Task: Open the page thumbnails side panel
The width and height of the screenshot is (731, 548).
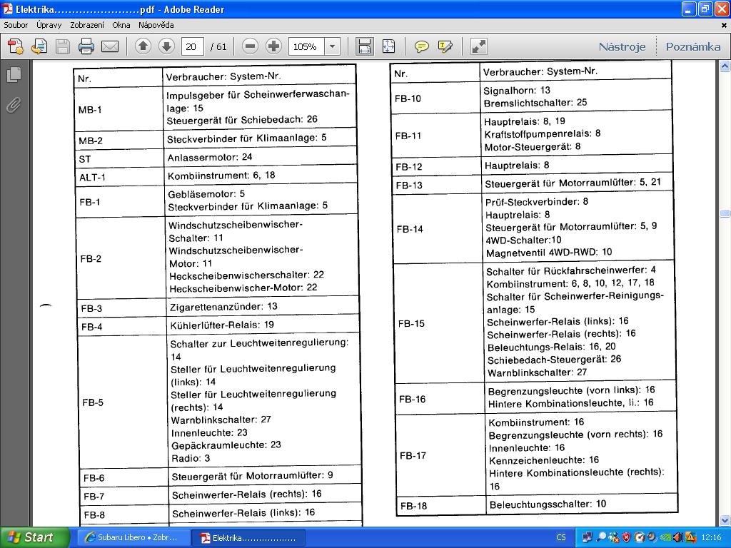Action: coord(14,74)
